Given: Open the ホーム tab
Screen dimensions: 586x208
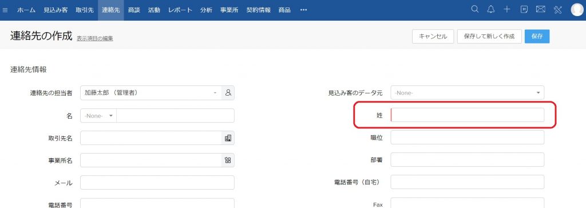Looking at the screenshot, I should pos(26,10).
